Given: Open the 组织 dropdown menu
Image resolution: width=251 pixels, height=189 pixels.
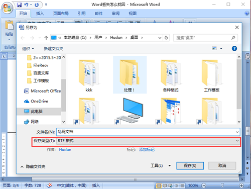Looking at the screenshot, I should tap(28, 49).
